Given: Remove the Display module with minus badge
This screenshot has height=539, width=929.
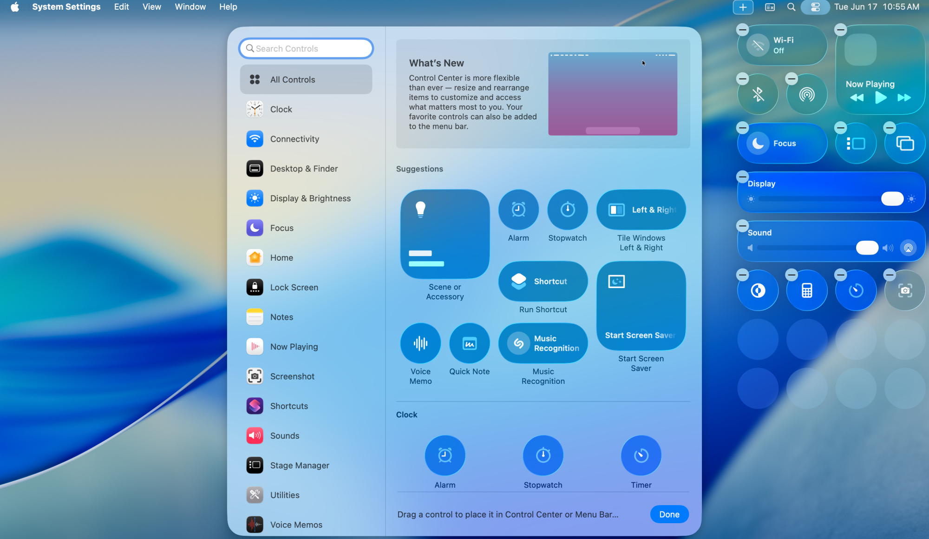Looking at the screenshot, I should (742, 177).
